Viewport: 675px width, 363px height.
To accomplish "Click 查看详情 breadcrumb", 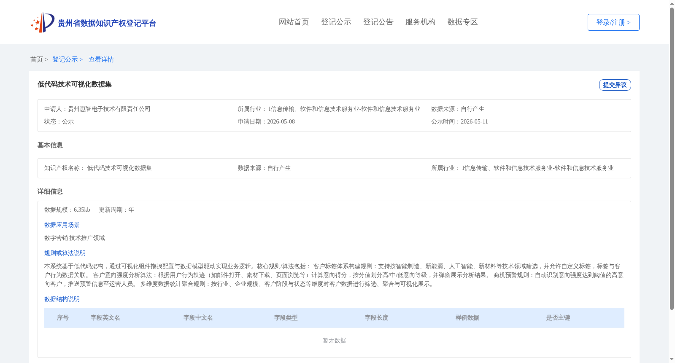I will [x=101, y=59].
